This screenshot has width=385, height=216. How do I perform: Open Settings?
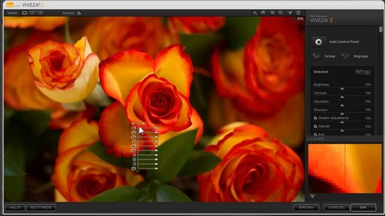[x=41, y=208]
